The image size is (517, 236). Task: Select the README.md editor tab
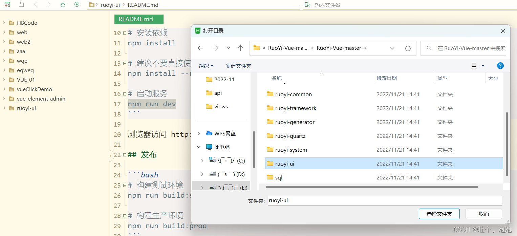pyautogui.click(x=139, y=19)
